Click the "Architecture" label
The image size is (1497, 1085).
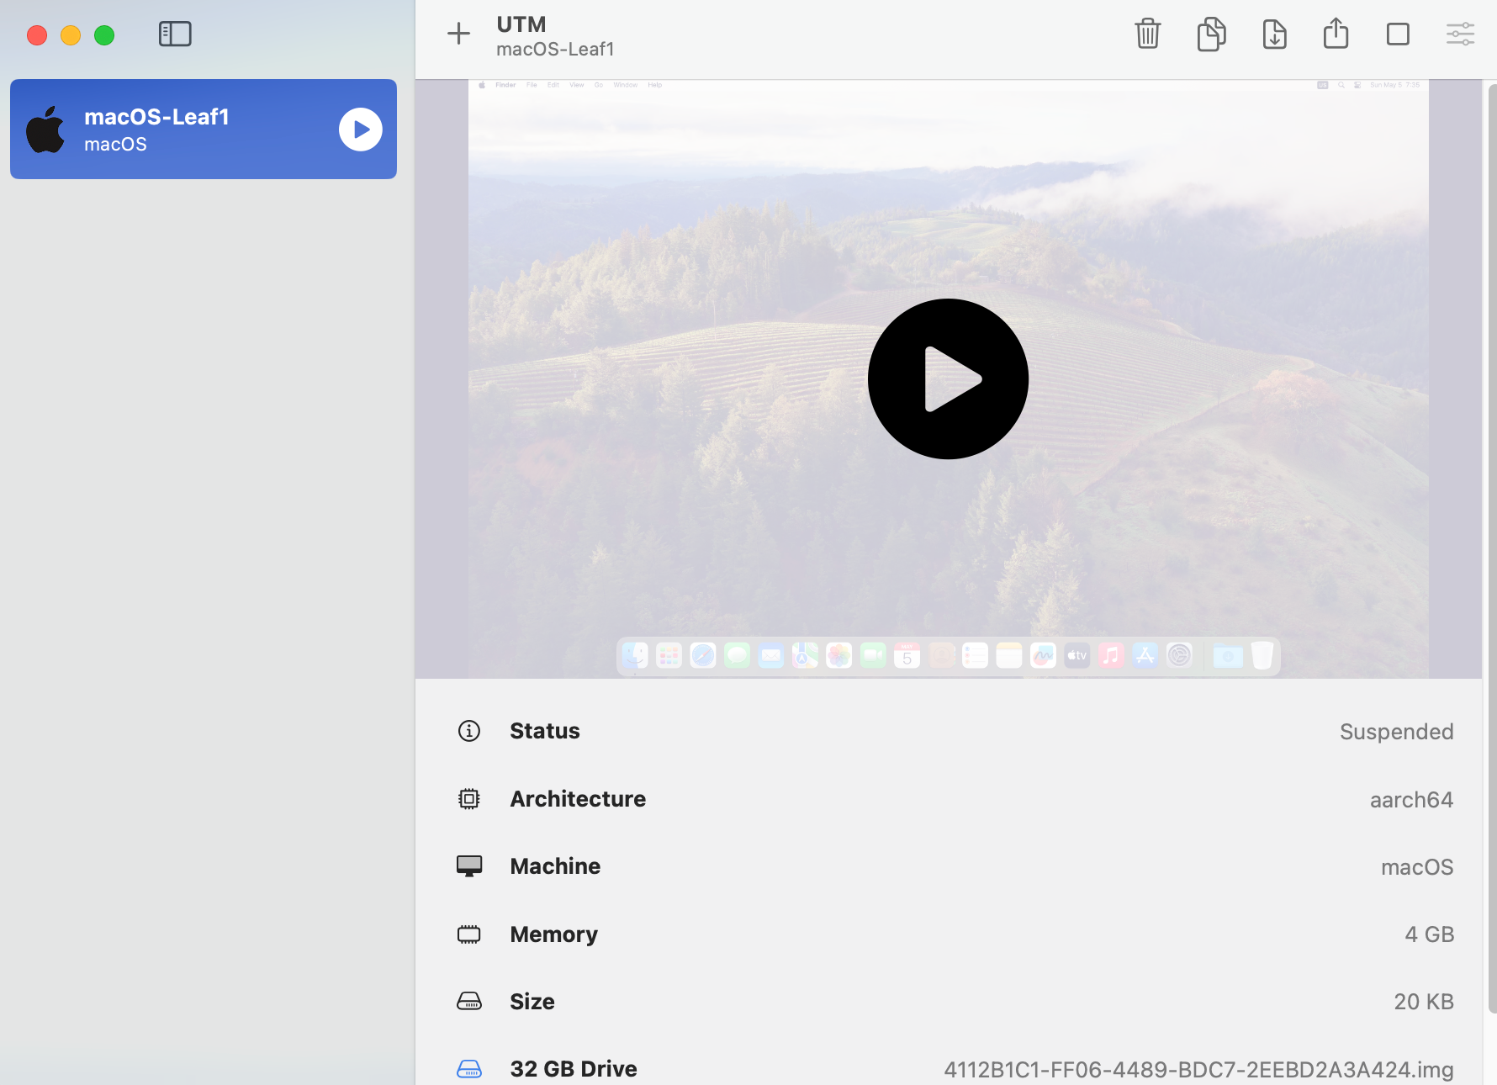tap(578, 799)
